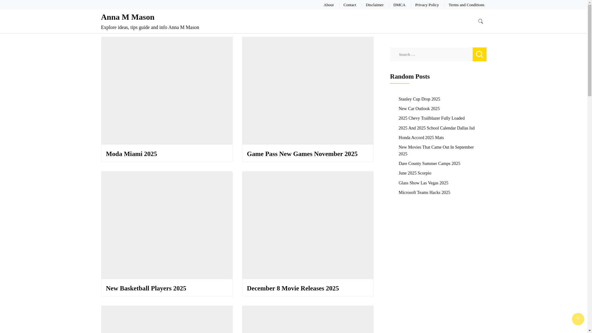This screenshot has height=333, width=592.
Task: Open June 2025 Scorpio link
Action: tap(415, 173)
